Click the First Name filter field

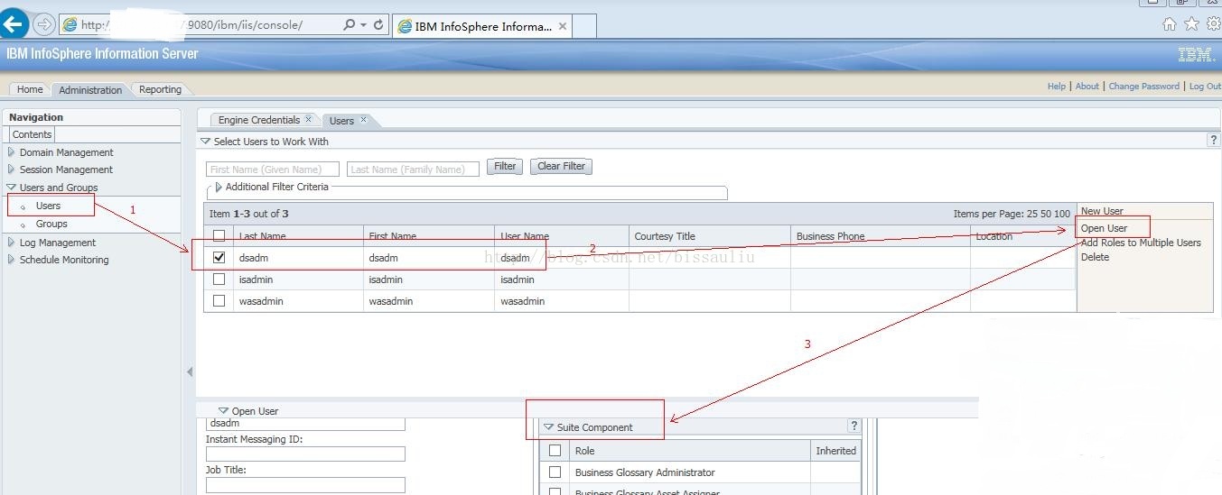pyautogui.click(x=273, y=169)
